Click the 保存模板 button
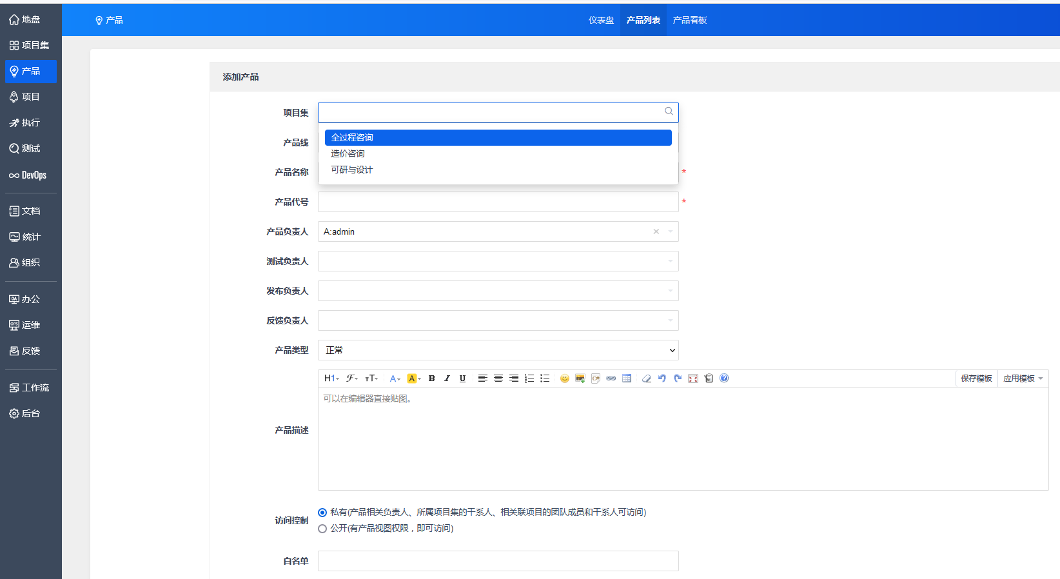The height and width of the screenshot is (579, 1060). (x=976, y=378)
